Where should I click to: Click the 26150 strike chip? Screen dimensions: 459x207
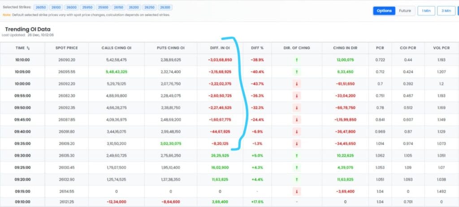(x=118, y=8)
